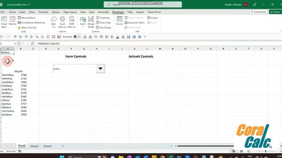This screenshot has width=282, height=158.
Task: Click the Search box in title bar
Action: (143, 4)
